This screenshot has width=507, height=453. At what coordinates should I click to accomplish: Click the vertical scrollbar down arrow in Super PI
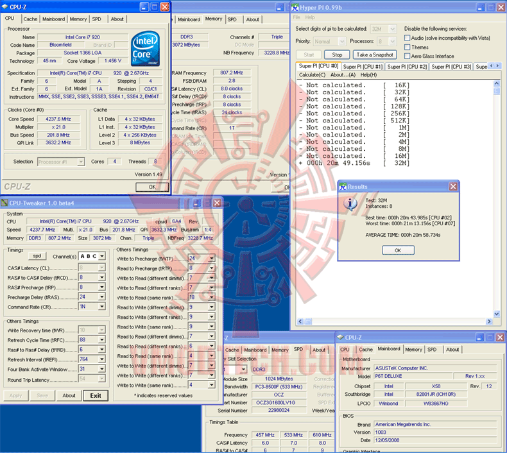pyautogui.click(x=497, y=314)
